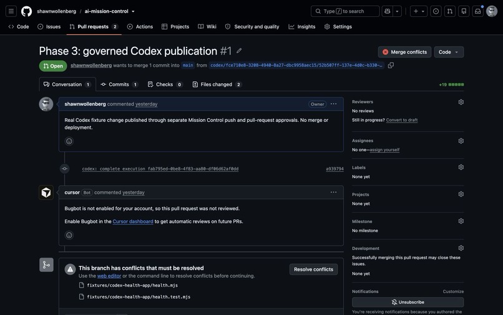This screenshot has height=315, width=503.
Task: Click the Unsubscribe notifications button
Action: click(408, 302)
